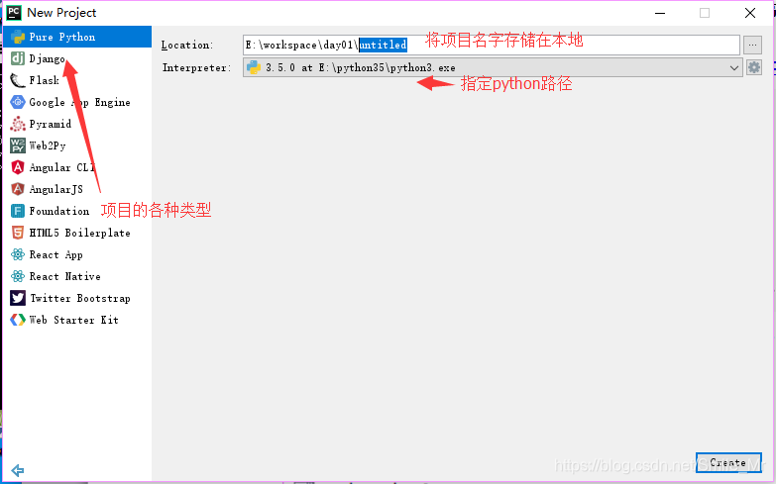Click highlighted 'untitled' text in Location

384,45
